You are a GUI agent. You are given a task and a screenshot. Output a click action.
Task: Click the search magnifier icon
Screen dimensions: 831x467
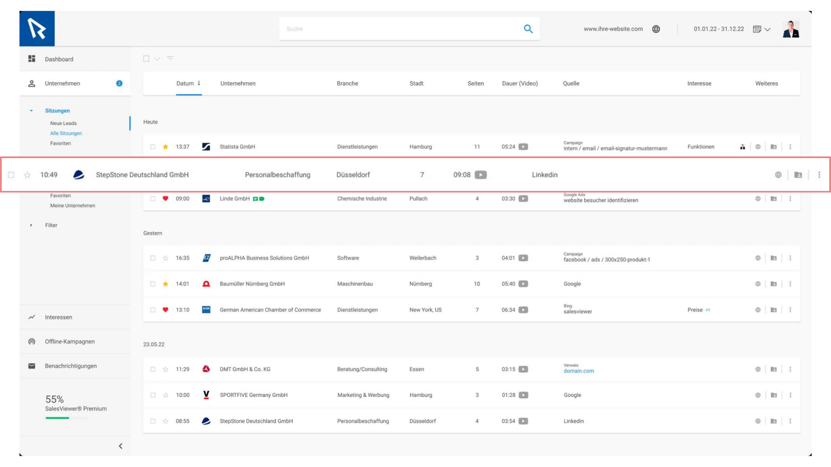[x=528, y=29]
